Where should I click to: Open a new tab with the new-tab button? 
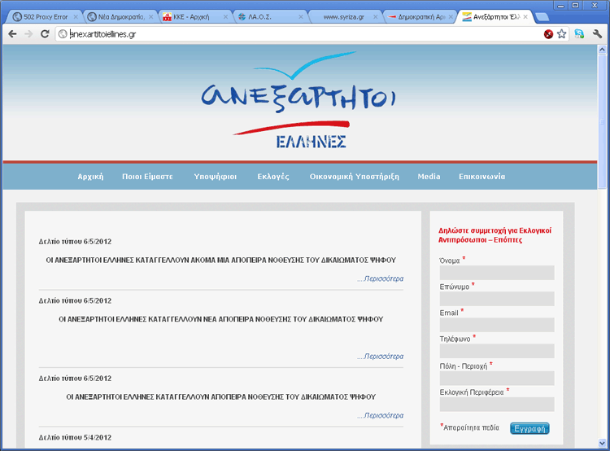[x=542, y=17]
